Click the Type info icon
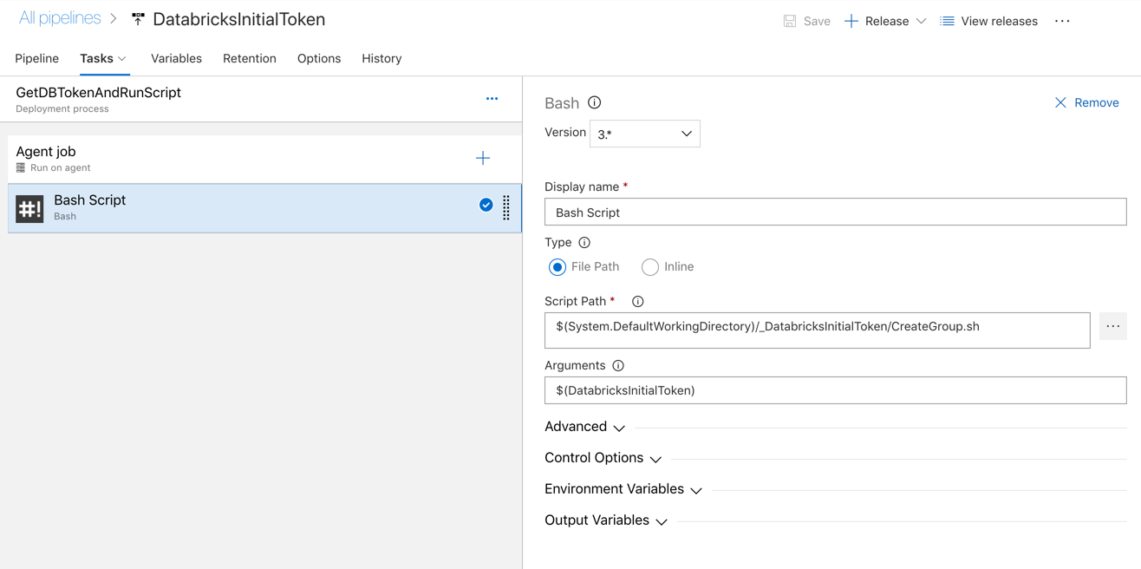This screenshot has height=569, width=1141. pos(584,243)
